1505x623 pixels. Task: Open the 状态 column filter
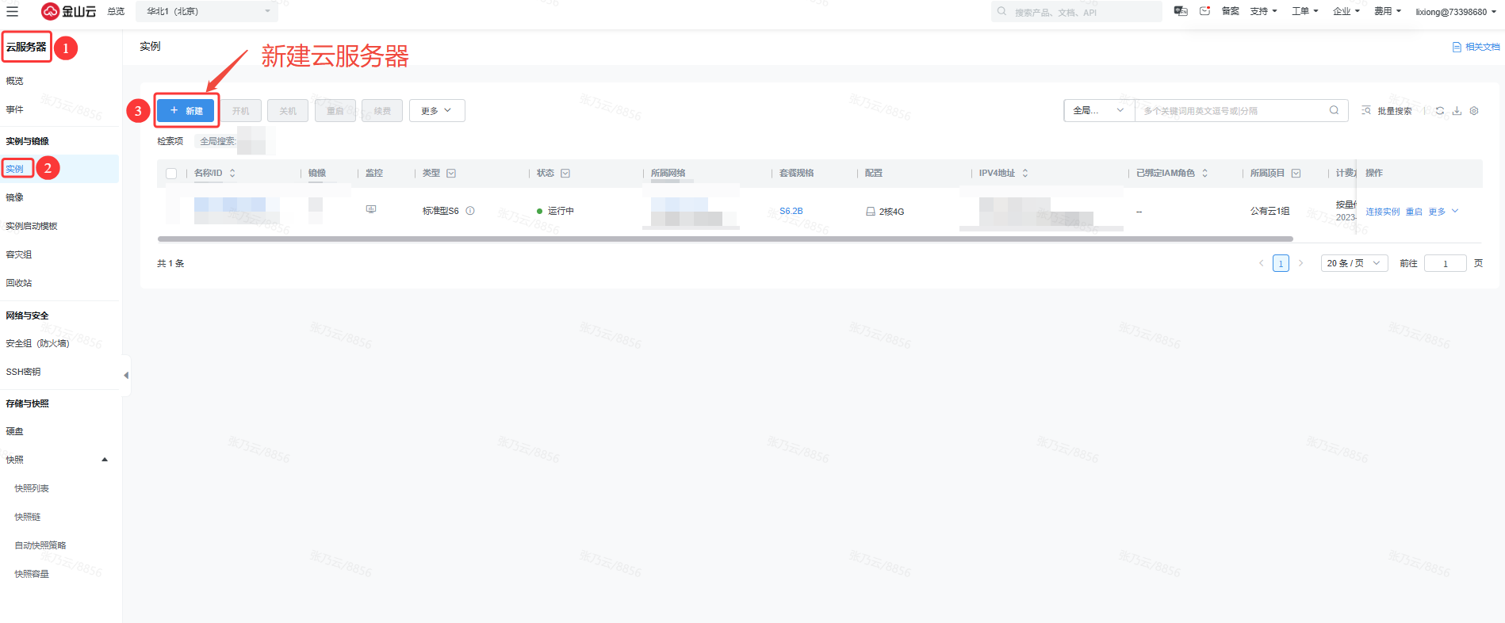[565, 173]
